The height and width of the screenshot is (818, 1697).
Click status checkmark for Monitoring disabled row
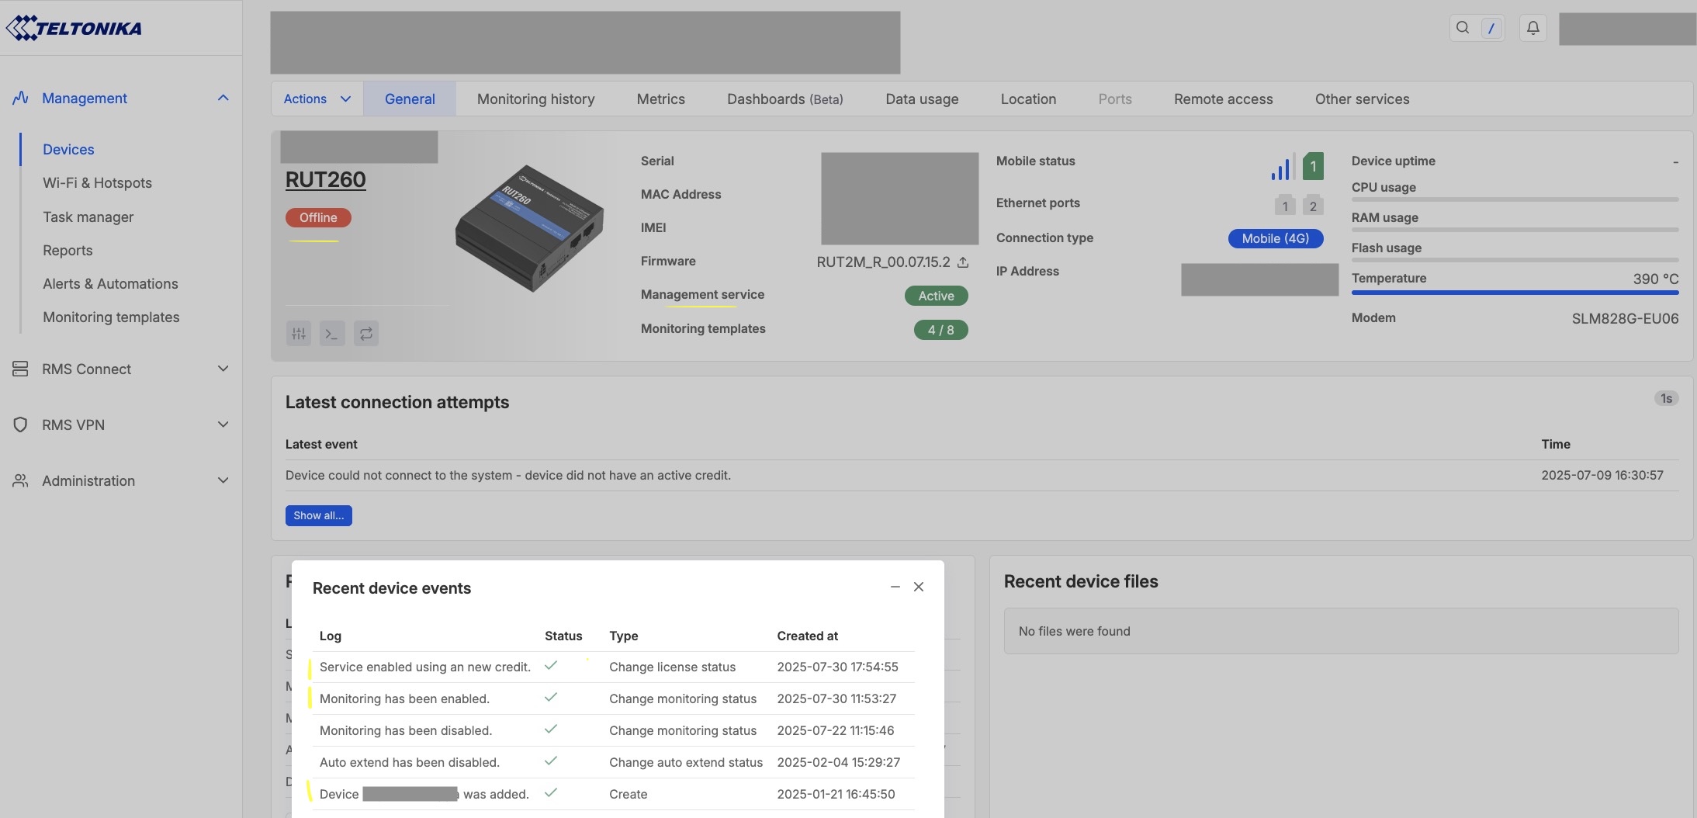click(551, 730)
